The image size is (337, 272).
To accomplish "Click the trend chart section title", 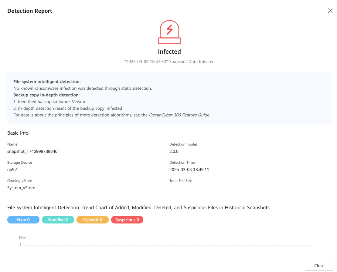I will pos(138,208).
